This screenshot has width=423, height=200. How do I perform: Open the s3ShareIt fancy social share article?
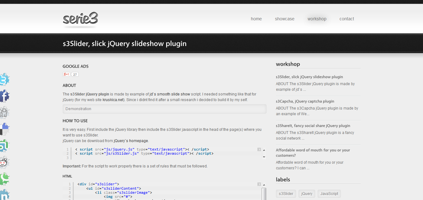point(313,126)
